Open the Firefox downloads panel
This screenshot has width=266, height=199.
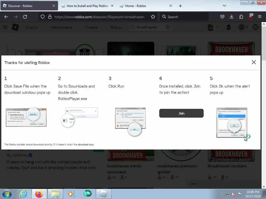pos(231,17)
